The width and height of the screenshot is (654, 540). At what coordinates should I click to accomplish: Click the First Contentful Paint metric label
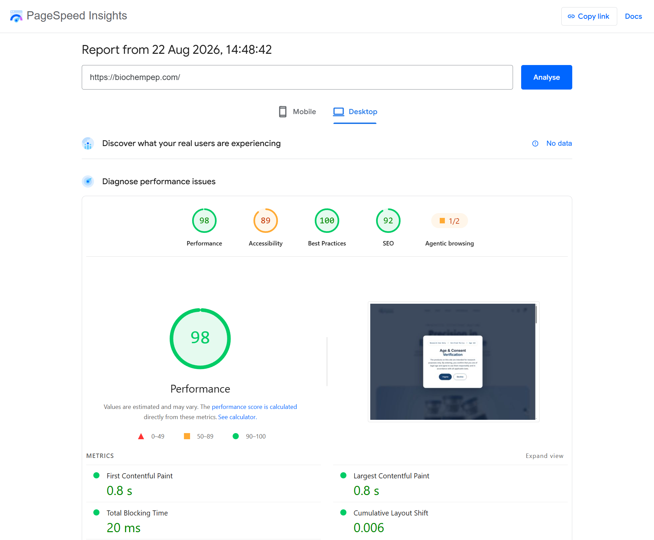point(140,476)
